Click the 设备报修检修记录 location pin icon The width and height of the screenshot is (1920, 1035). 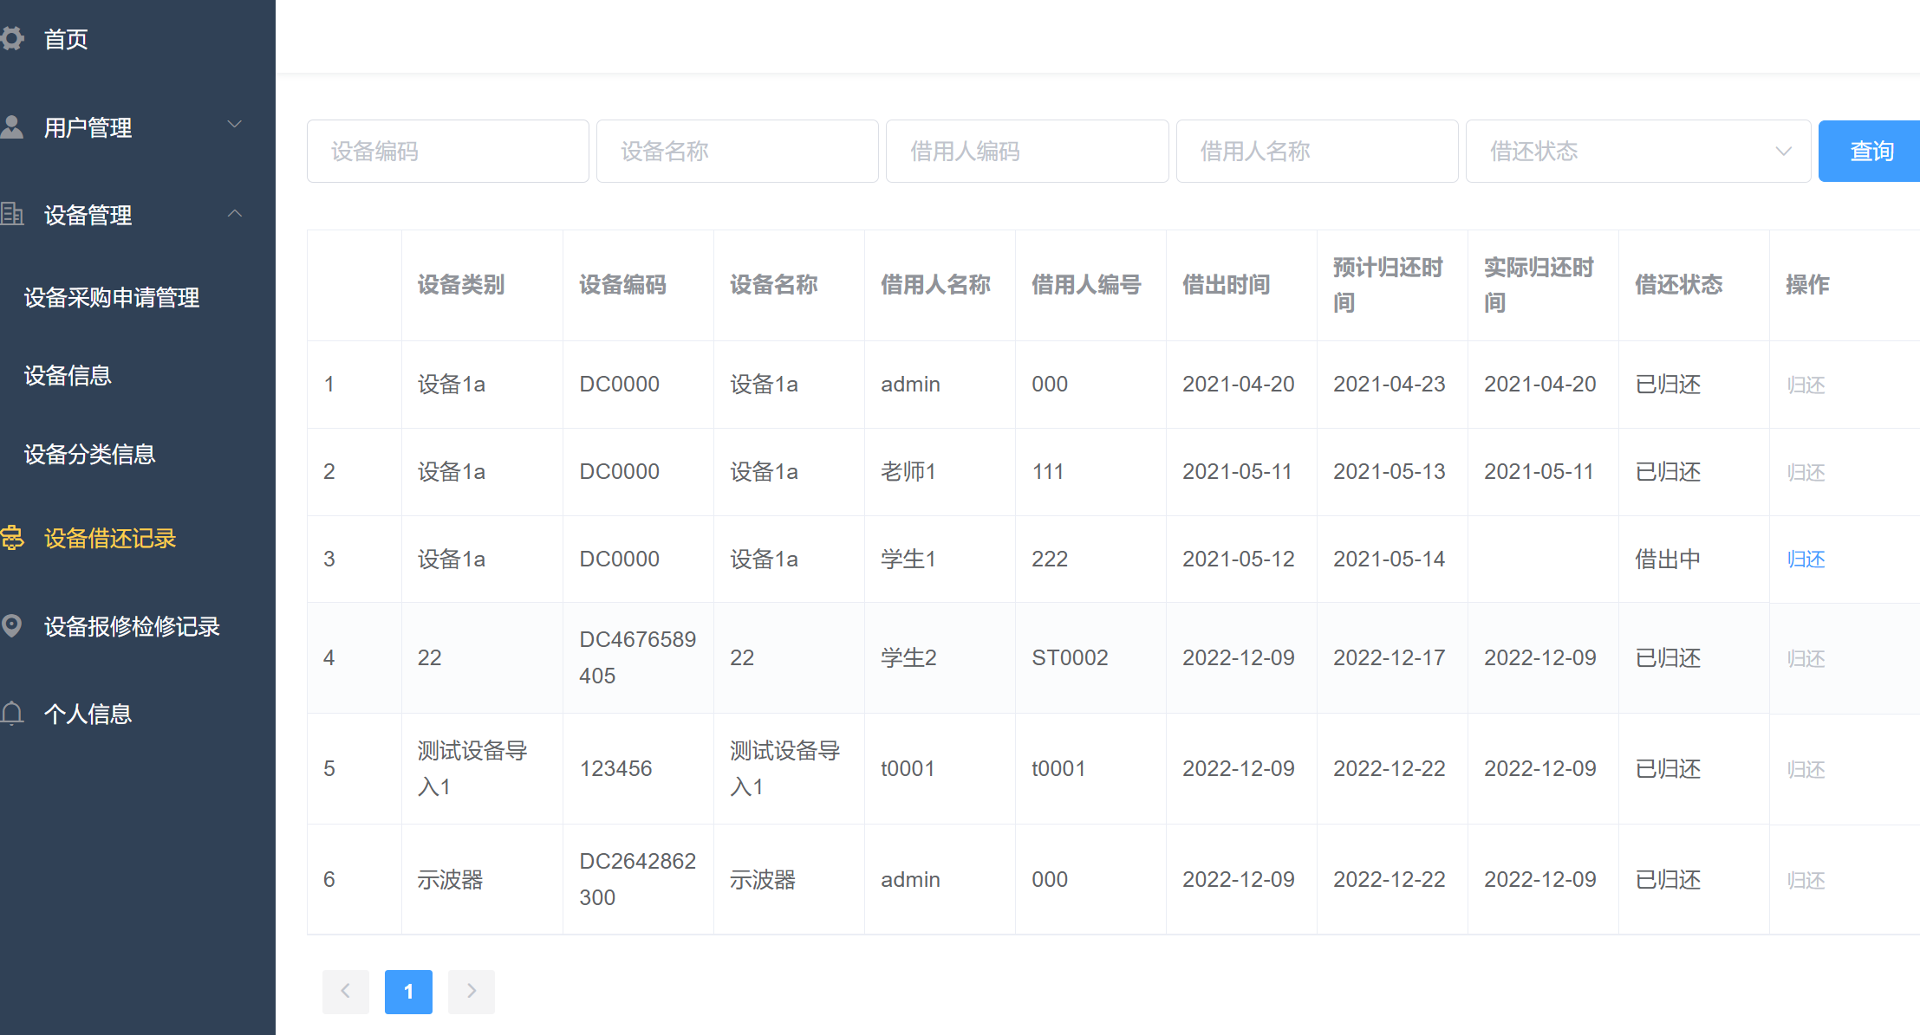(13, 626)
